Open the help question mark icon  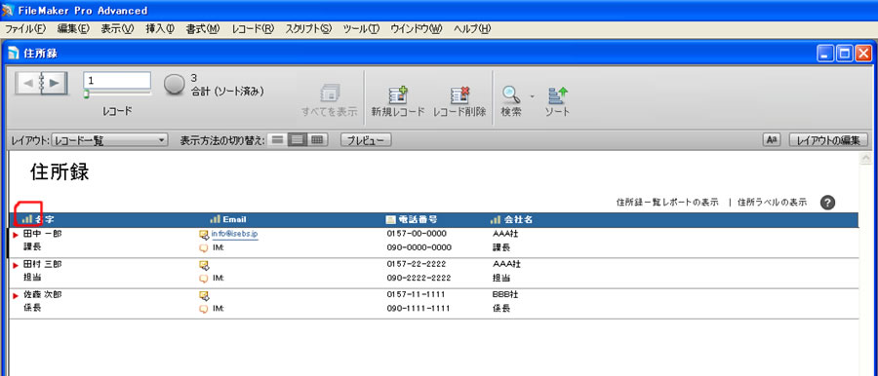tap(827, 203)
